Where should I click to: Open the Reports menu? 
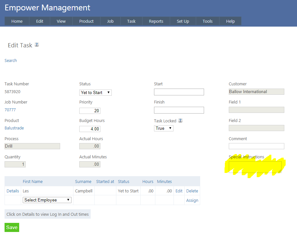(x=156, y=21)
